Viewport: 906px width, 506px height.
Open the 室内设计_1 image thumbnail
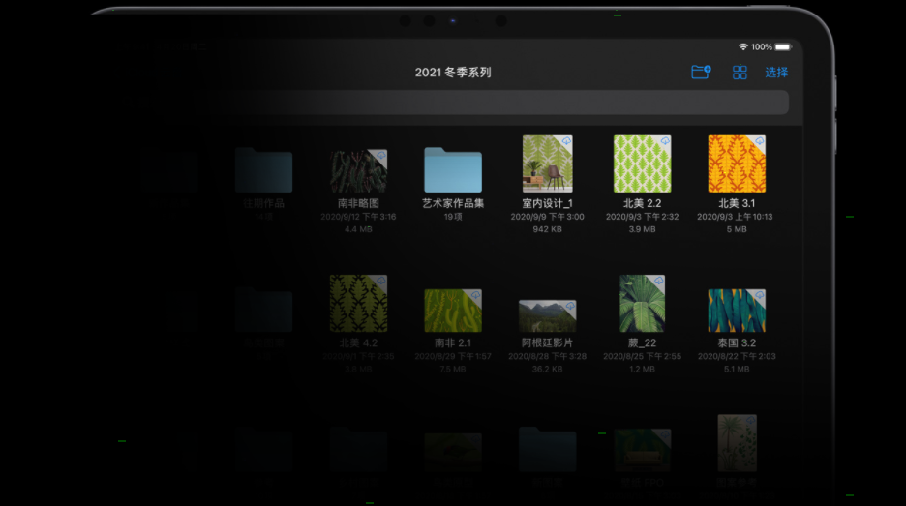pyautogui.click(x=547, y=164)
